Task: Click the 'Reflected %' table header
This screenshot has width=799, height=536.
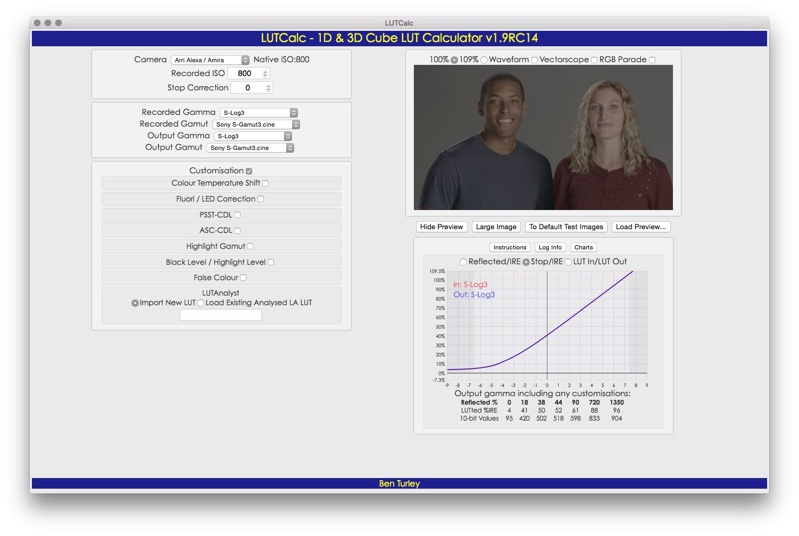Action: 479,403
